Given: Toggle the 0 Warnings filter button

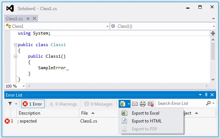Looking at the screenshot, I should coord(63,104).
